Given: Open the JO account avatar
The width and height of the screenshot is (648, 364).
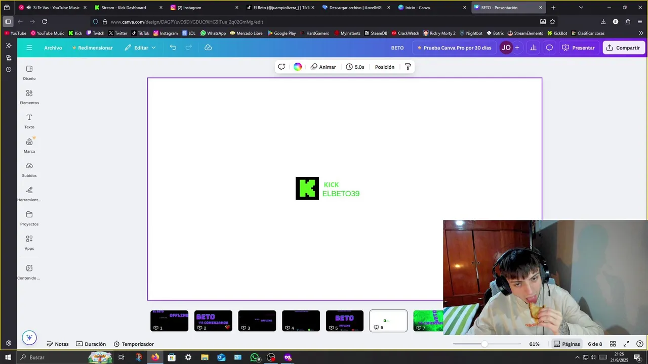Looking at the screenshot, I should tap(506, 48).
